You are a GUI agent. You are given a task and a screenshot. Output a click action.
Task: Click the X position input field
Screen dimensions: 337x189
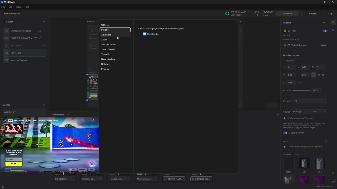(x=291, y=67)
